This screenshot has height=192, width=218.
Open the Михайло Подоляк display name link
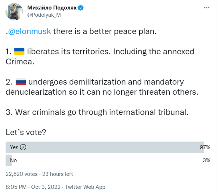tap(52, 8)
